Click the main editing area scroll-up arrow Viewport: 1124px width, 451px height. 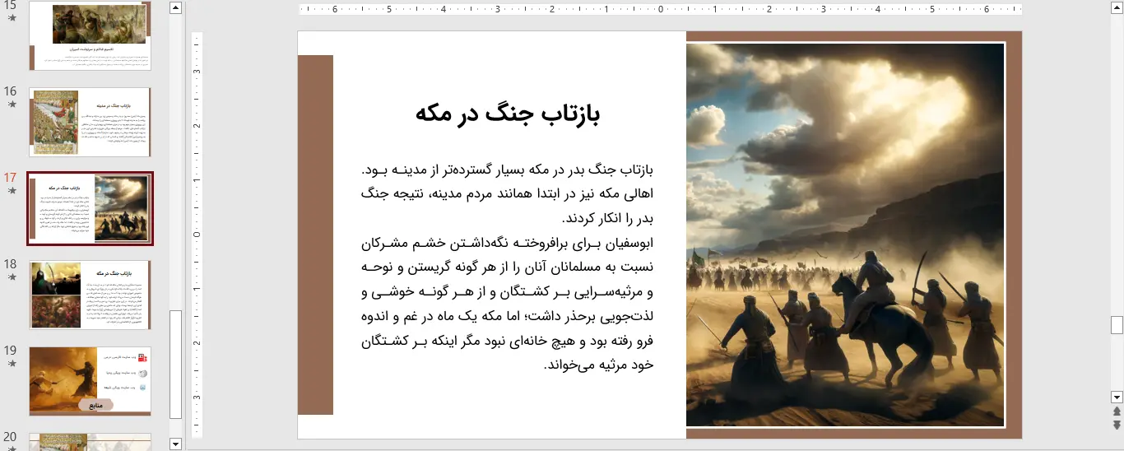(1117, 7)
